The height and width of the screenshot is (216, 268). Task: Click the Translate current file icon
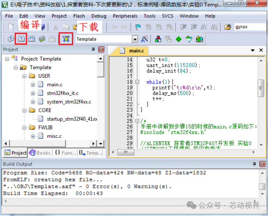click(x=11, y=39)
